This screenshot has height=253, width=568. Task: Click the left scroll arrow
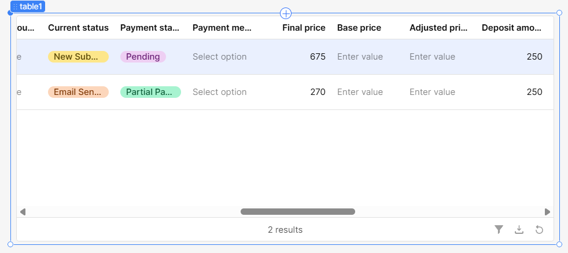[x=23, y=212]
